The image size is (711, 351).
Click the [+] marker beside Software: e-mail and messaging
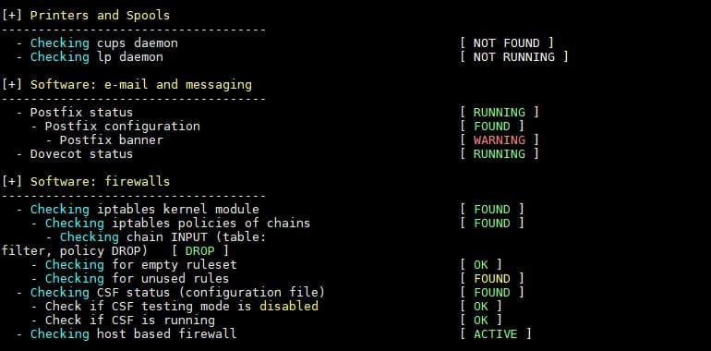[x=12, y=85]
